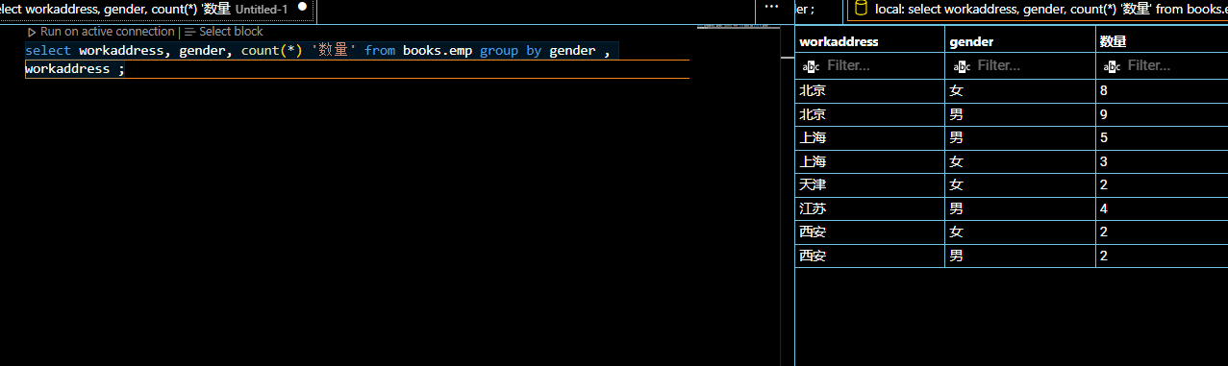Image resolution: width=1228 pixels, height=366 pixels.
Task: Select the count cell showing 3
Action: pyautogui.click(x=1162, y=161)
